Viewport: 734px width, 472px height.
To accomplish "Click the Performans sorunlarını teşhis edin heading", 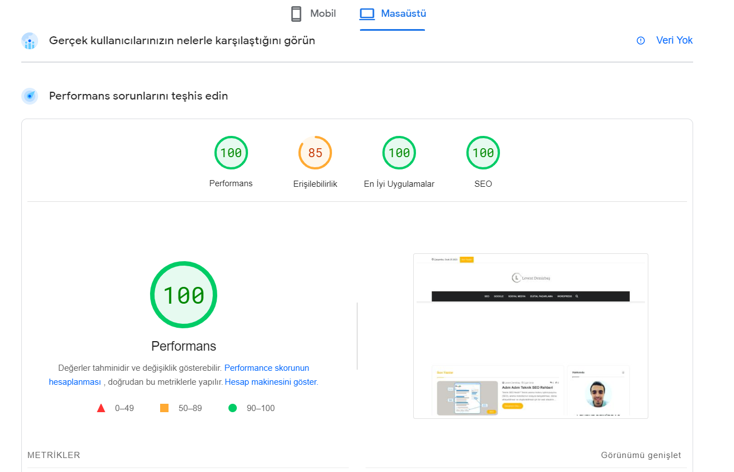I will 138,96.
